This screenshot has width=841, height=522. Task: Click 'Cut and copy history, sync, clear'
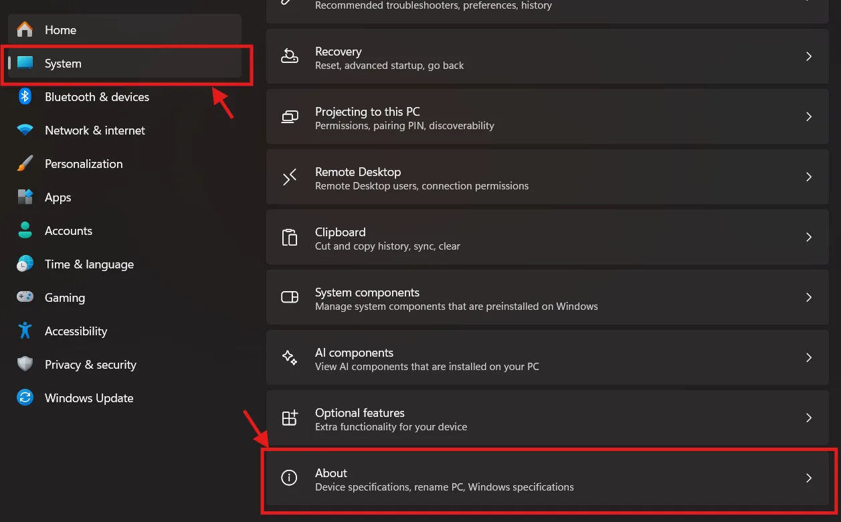coord(387,246)
